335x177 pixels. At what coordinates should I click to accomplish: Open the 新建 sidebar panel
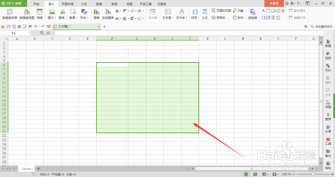pyautogui.click(x=328, y=43)
